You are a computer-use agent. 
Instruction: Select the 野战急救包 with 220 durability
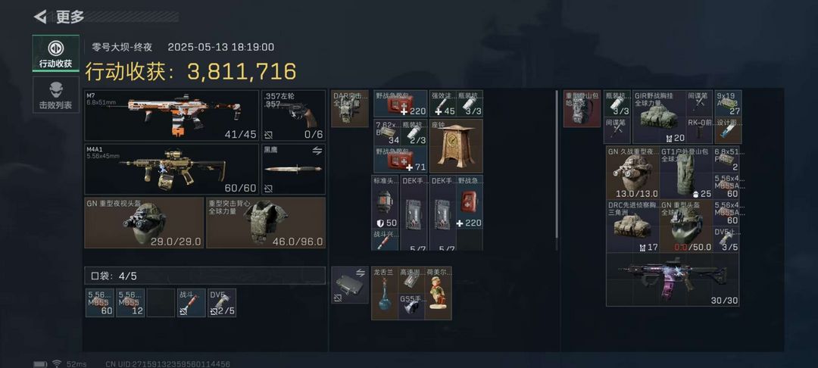click(x=400, y=103)
